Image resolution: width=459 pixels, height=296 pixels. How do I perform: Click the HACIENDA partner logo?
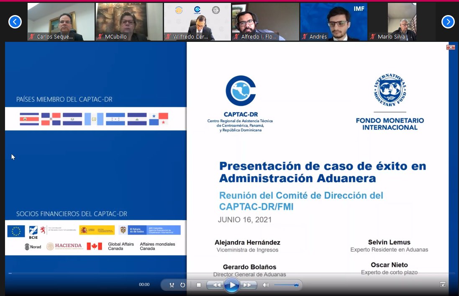(x=65, y=246)
